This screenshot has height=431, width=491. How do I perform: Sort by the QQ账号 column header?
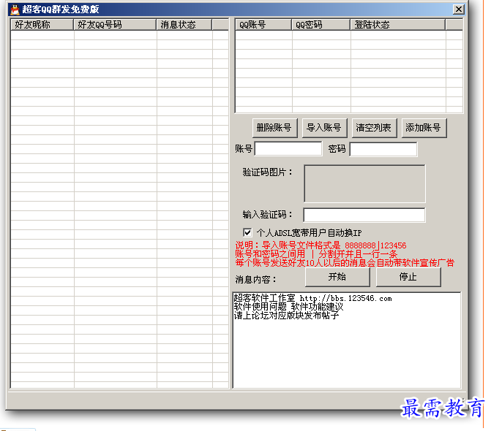[x=263, y=25]
